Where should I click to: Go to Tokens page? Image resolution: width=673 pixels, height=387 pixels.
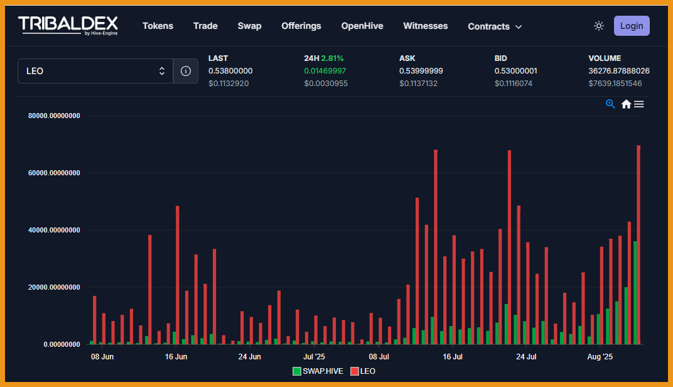[158, 26]
